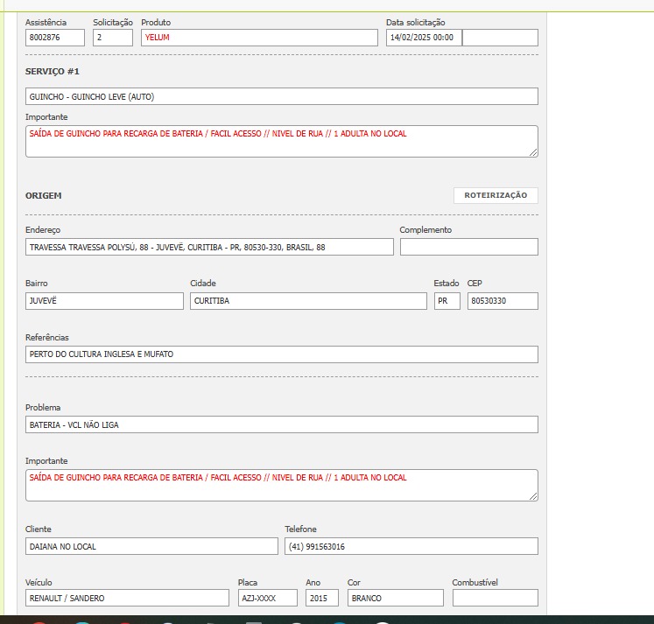Click the Referências field
This screenshot has width=654, height=624.
click(x=281, y=354)
